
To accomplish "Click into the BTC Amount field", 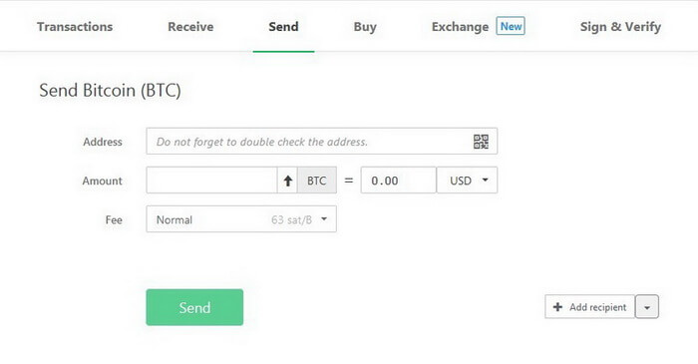I will tap(211, 181).
